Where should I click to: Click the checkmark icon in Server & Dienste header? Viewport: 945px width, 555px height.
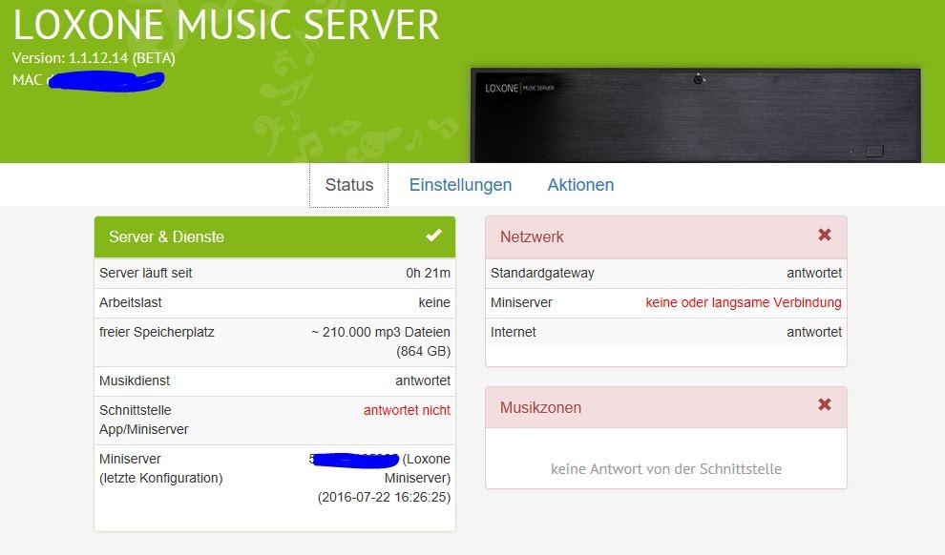coord(434,236)
